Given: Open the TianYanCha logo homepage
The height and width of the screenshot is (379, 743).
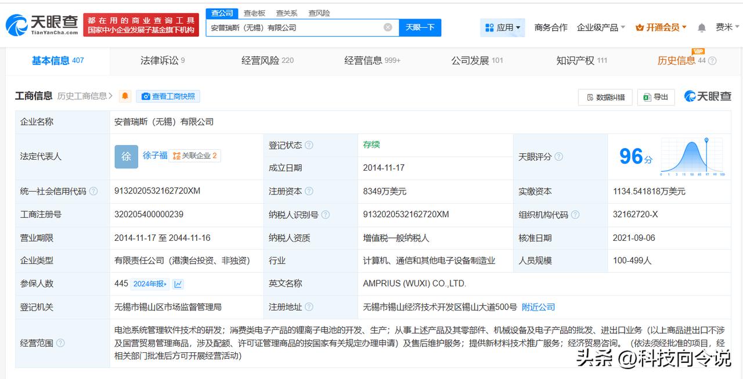Looking at the screenshot, I should click(42, 24).
